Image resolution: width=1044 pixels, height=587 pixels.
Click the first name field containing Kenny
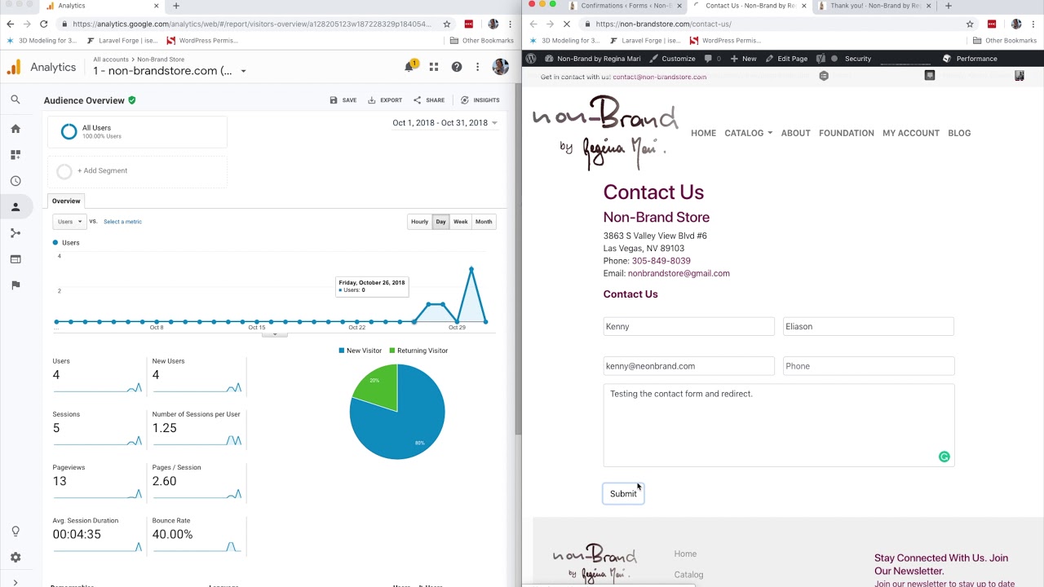click(688, 326)
